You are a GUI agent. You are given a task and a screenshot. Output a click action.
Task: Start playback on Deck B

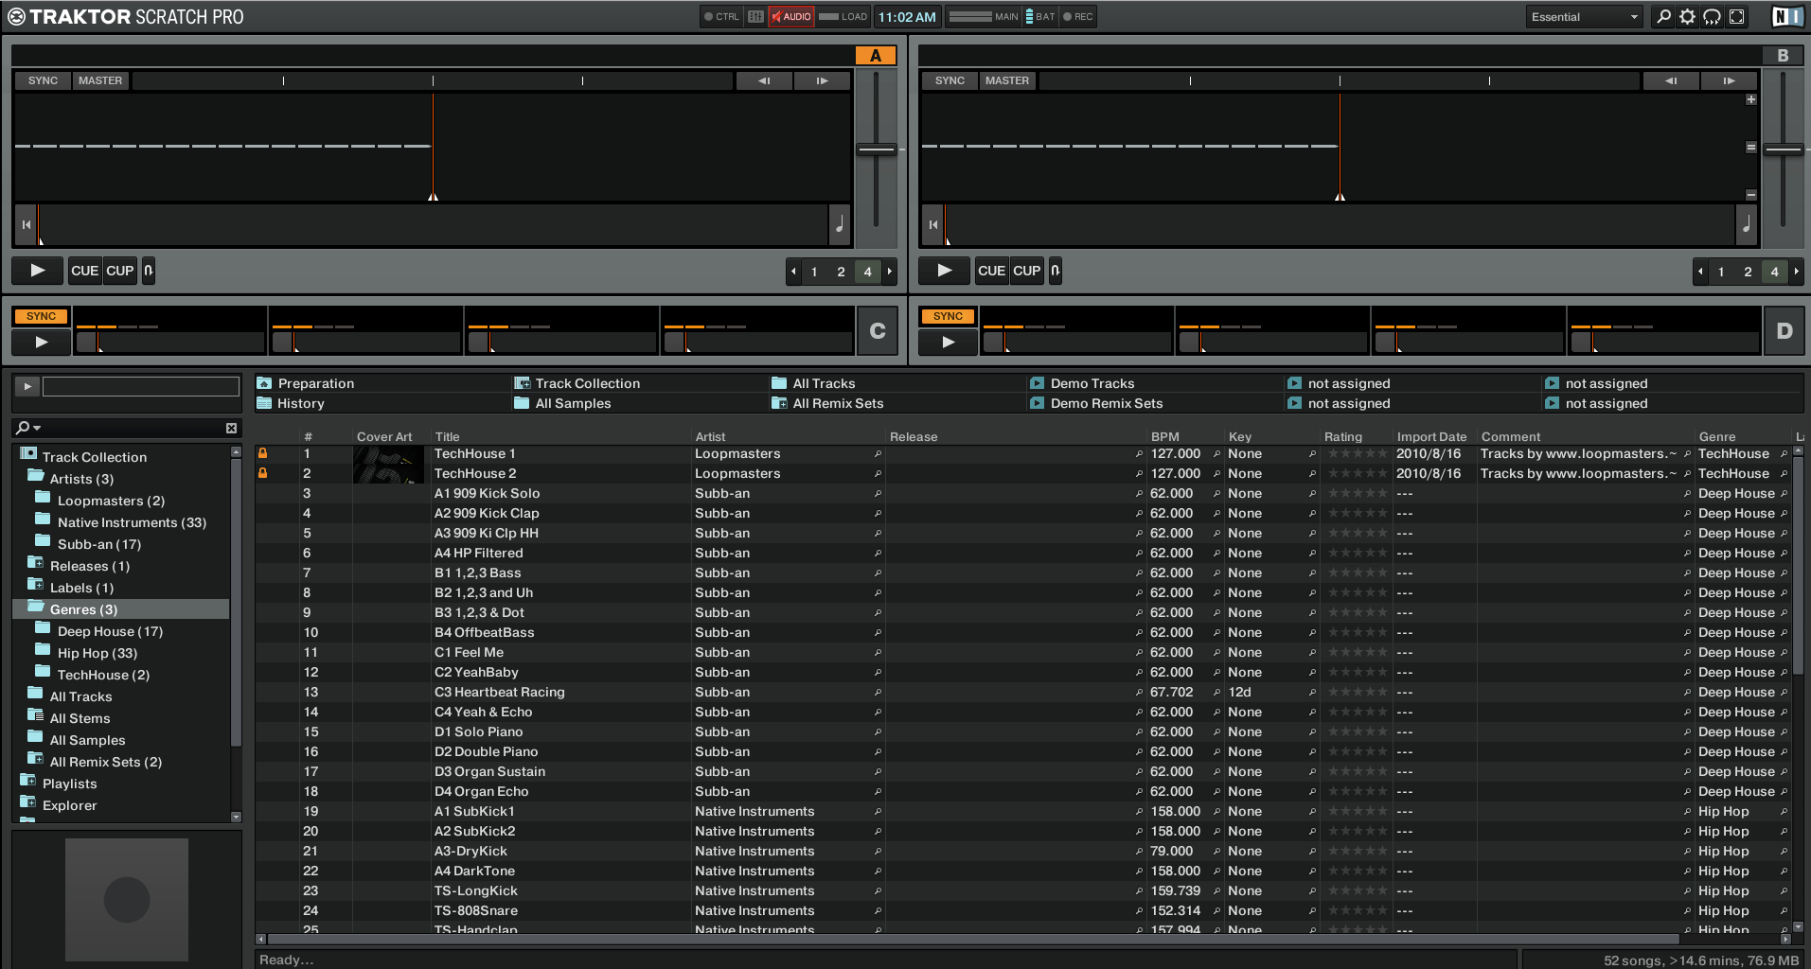(945, 271)
